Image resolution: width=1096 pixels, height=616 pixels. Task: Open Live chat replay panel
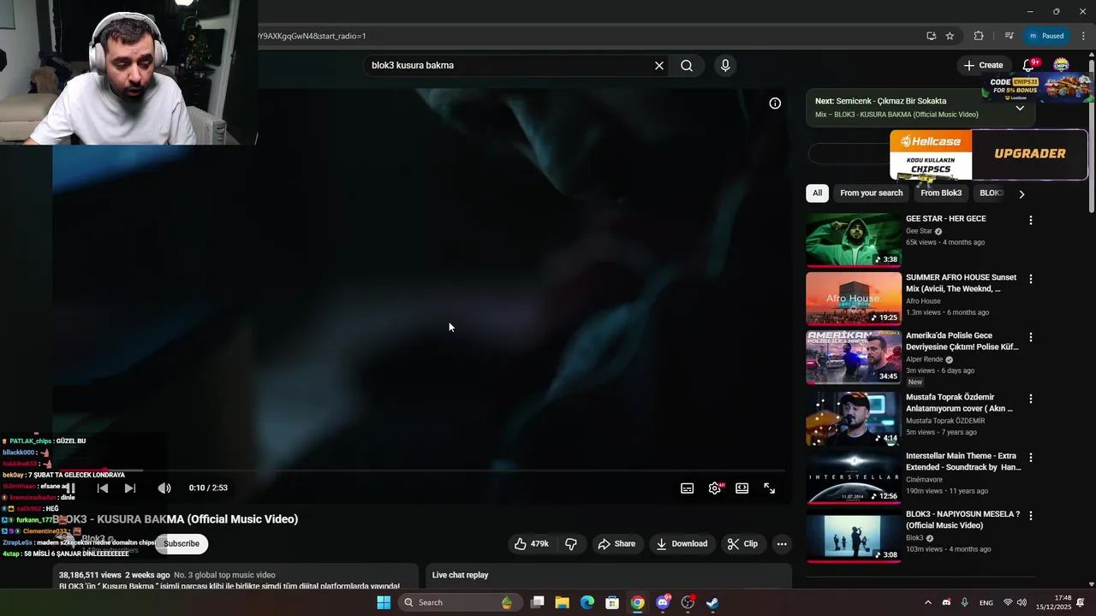pos(608,575)
